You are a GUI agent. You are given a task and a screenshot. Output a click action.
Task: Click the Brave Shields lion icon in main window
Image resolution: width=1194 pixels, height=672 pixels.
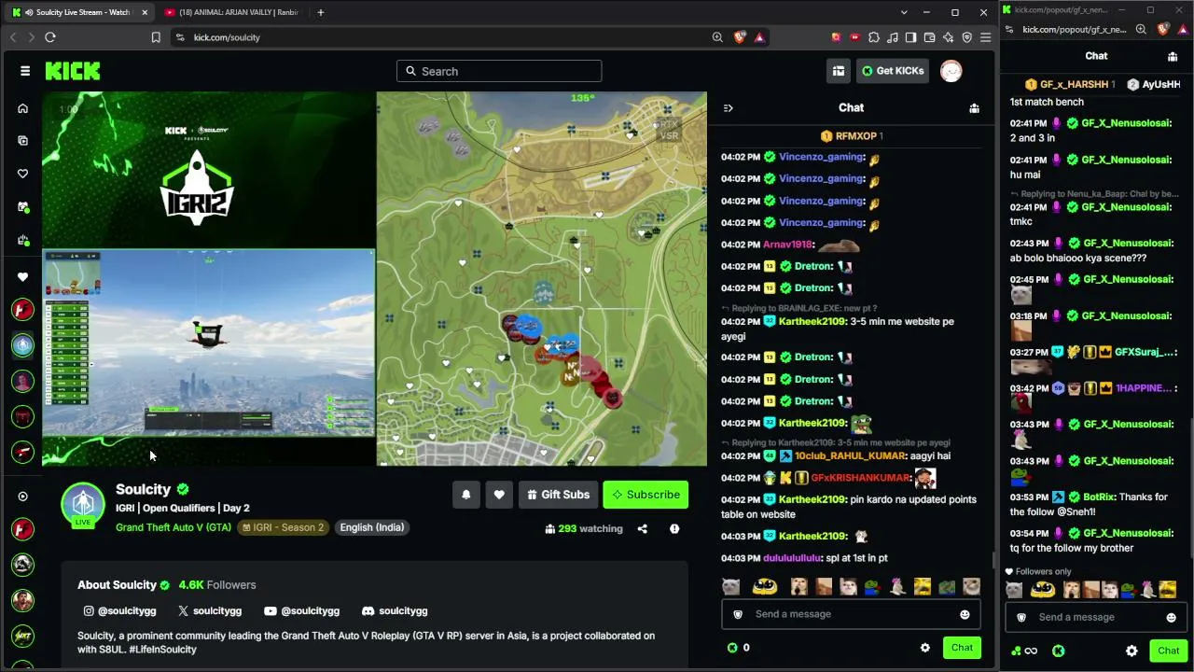[740, 37]
